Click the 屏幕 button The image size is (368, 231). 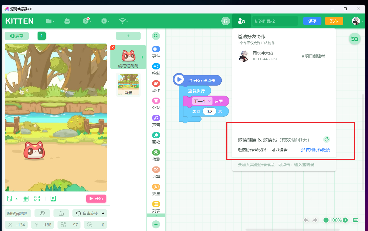17,36
